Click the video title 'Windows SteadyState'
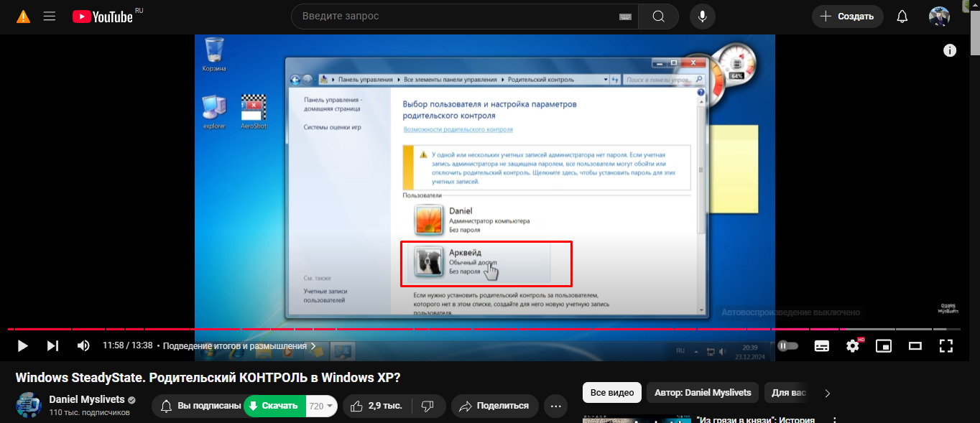Screen dimensions: 980x423 (208, 377)
